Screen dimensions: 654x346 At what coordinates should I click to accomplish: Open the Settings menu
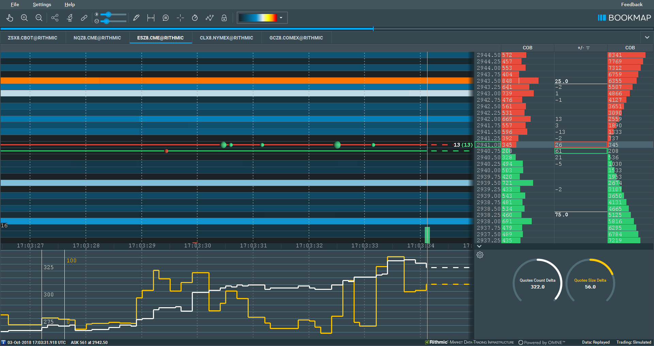click(42, 4)
